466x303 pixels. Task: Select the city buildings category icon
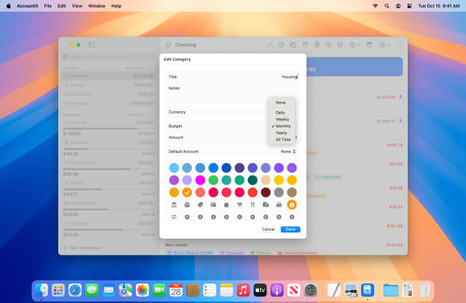pos(266,204)
